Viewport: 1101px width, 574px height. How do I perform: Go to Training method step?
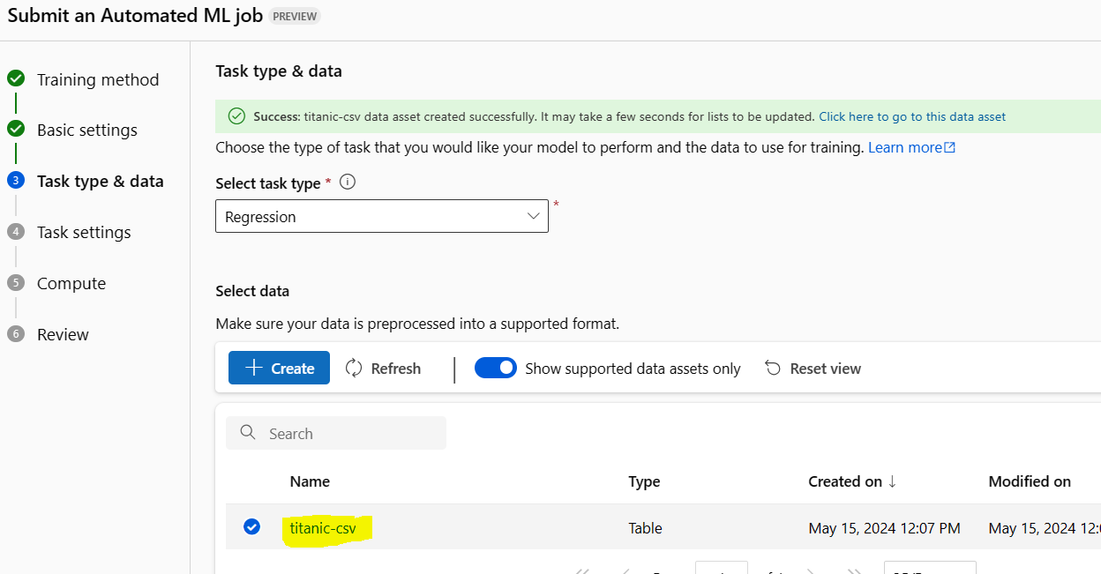(98, 79)
